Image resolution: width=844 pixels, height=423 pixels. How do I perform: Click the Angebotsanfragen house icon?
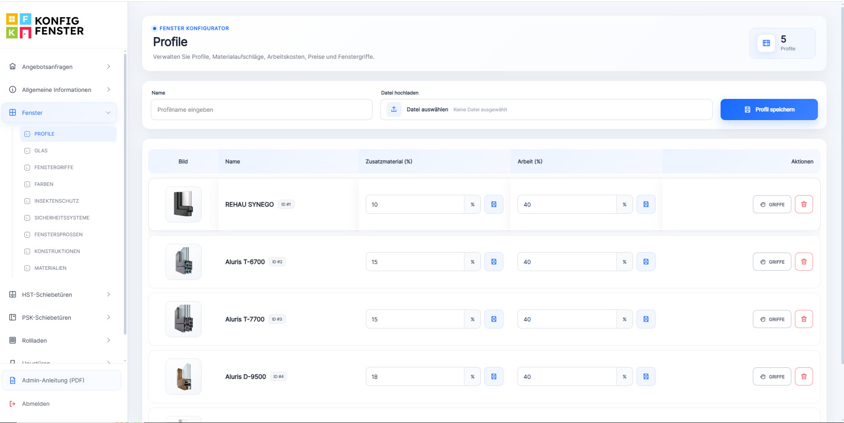point(13,66)
